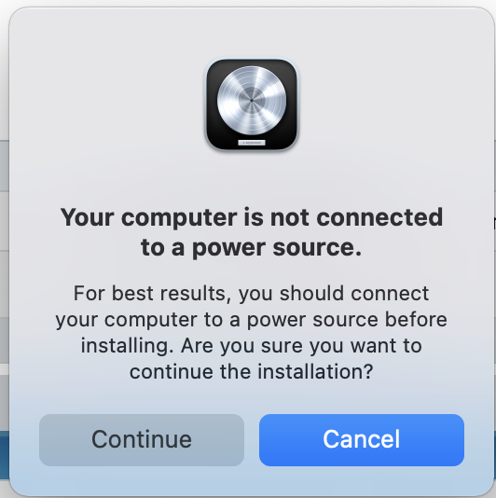Click the "installing. Are you sure" text line
The width and height of the screenshot is (496, 498).
click(252, 346)
